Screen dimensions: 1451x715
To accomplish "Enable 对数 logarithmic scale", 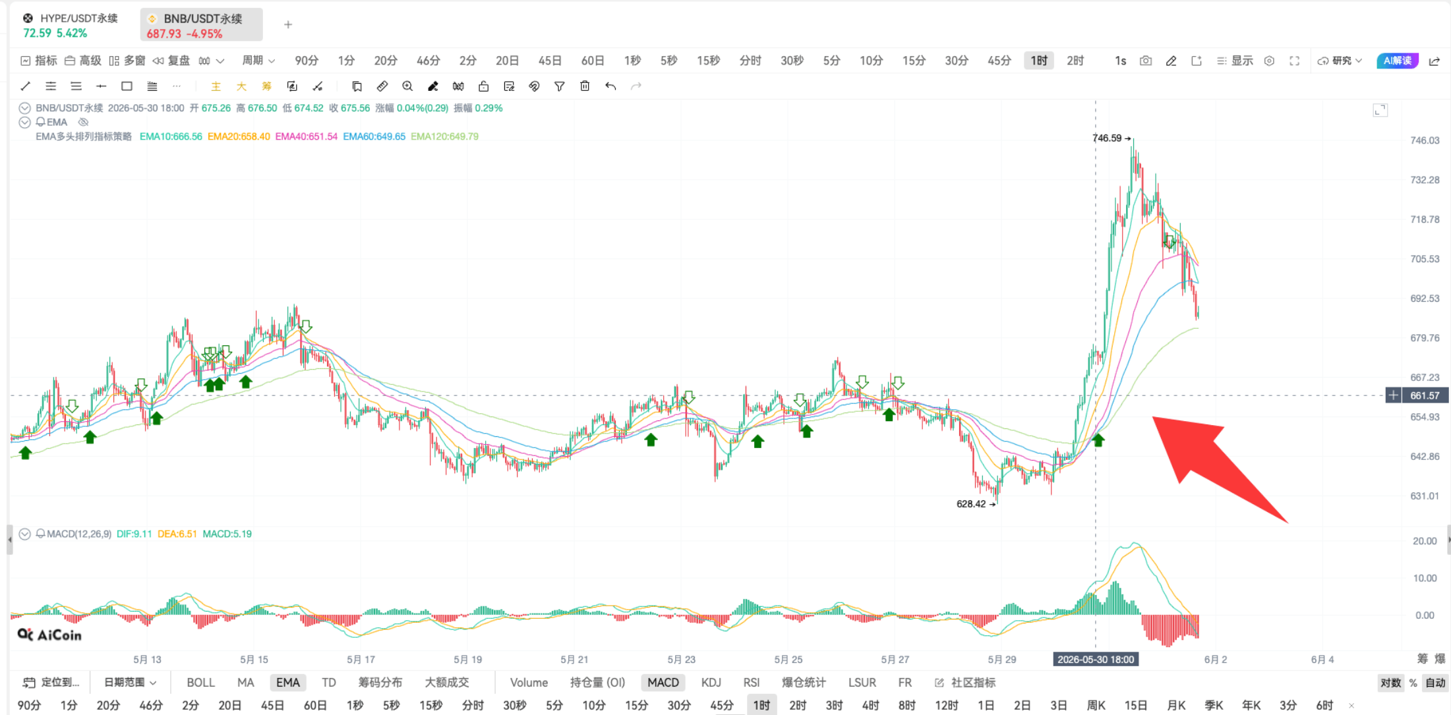I will [x=1390, y=683].
